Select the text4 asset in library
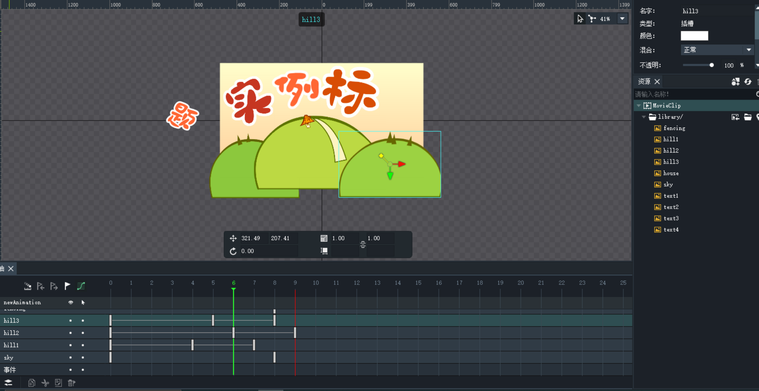This screenshot has height=391, width=759. (671, 230)
